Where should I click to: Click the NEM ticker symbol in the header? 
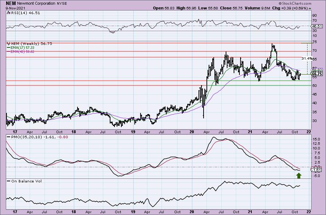11,3
